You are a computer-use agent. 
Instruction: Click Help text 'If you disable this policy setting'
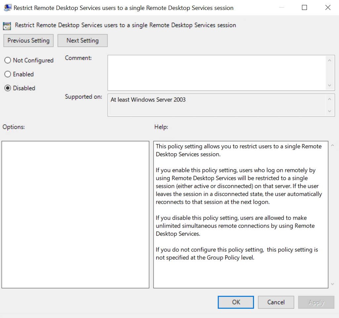(x=197, y=218)
